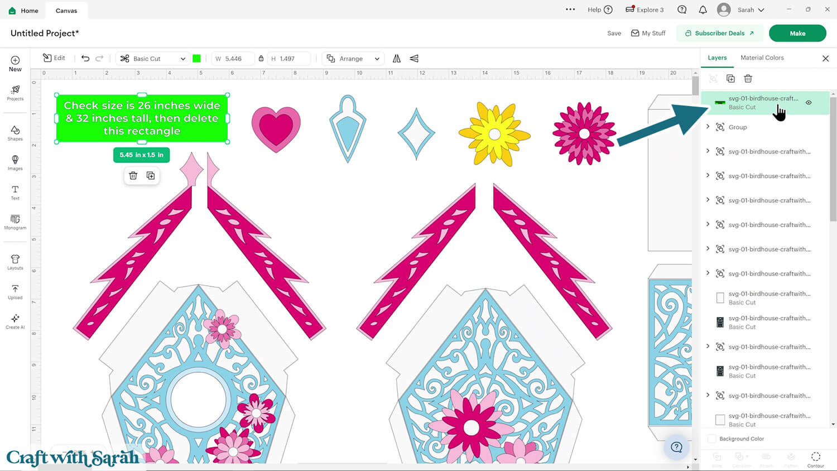Open the New project tool
This screenshot has height=471, width=837.
(x=15, y=64)
